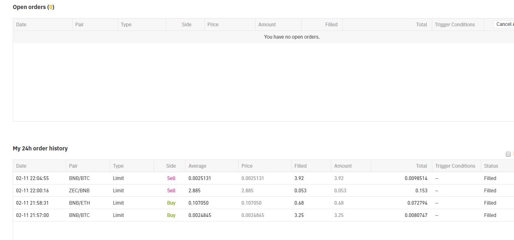Image resolution: width=514 pixels, height=240 pixels.
Task: Select the ZEC/BNB pair in order history
Action: (x=79, y=191)
